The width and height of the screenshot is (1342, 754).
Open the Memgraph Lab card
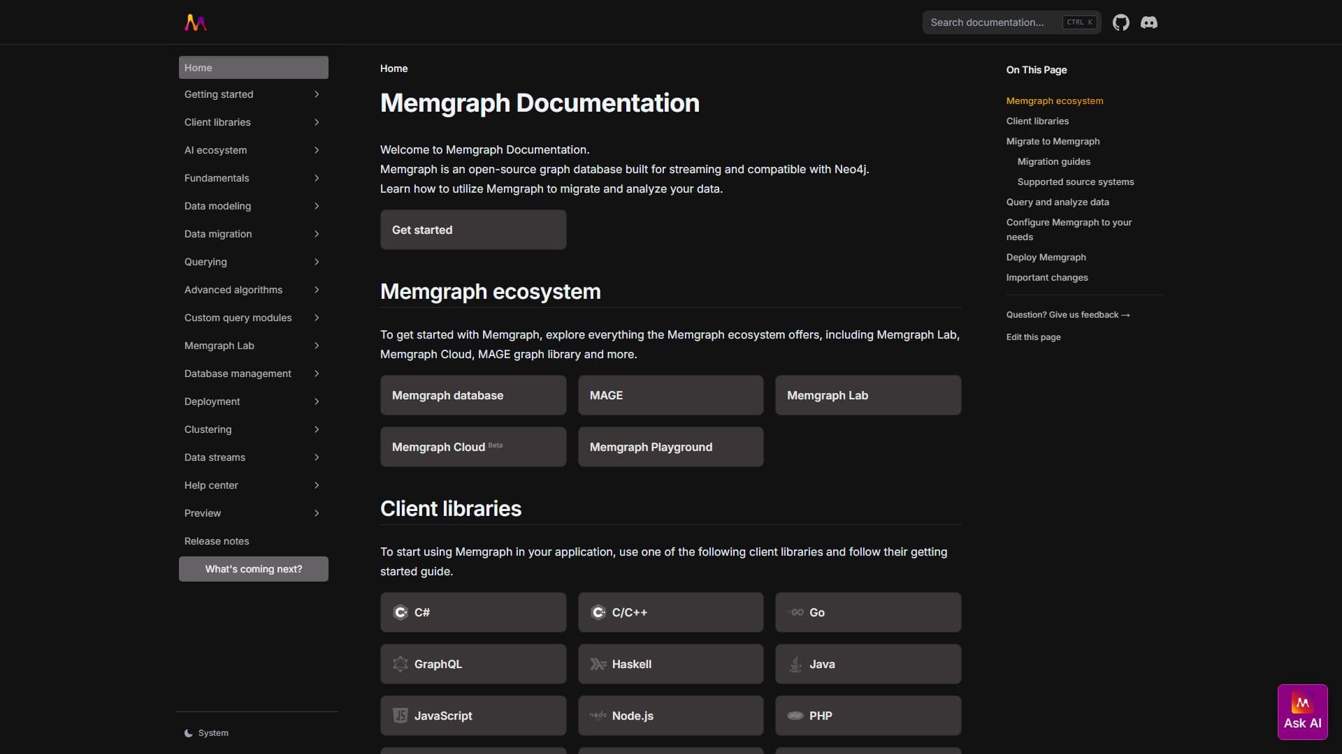coord(868,395)
